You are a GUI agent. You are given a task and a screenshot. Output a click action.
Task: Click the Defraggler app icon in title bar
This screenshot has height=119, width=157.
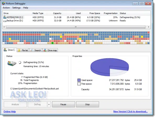(3, 3)
